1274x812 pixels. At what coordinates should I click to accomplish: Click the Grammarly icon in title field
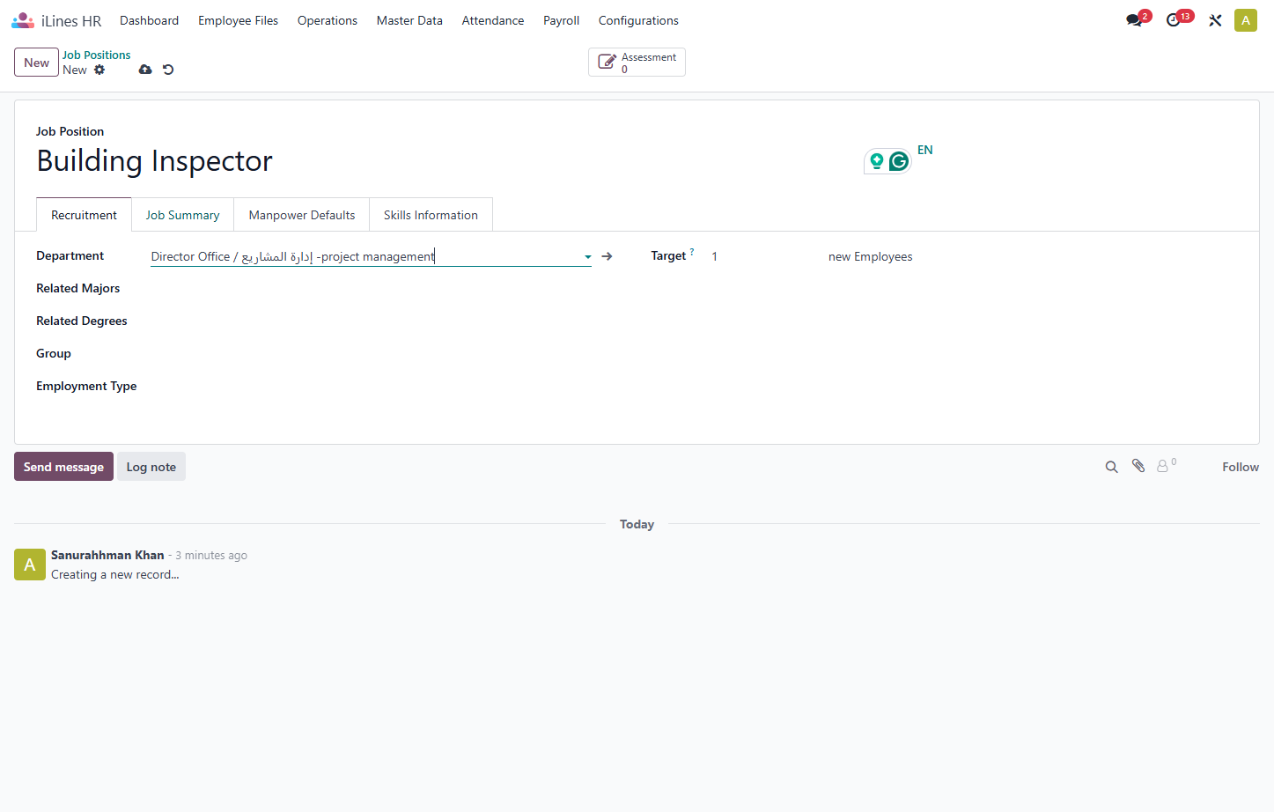[899, 161]
